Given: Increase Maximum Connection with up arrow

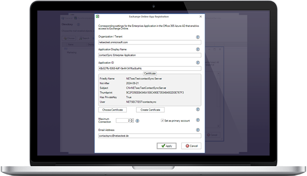Looking at the screenshot, I should click(x=132, y=119).
